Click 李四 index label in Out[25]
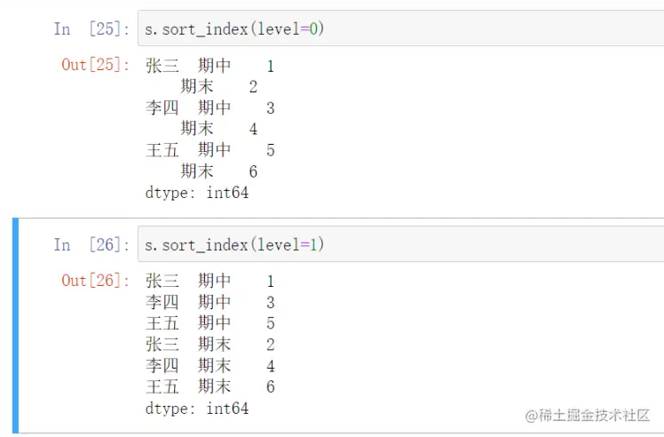This screenshot has height=437, width=664. coord(162,107)
